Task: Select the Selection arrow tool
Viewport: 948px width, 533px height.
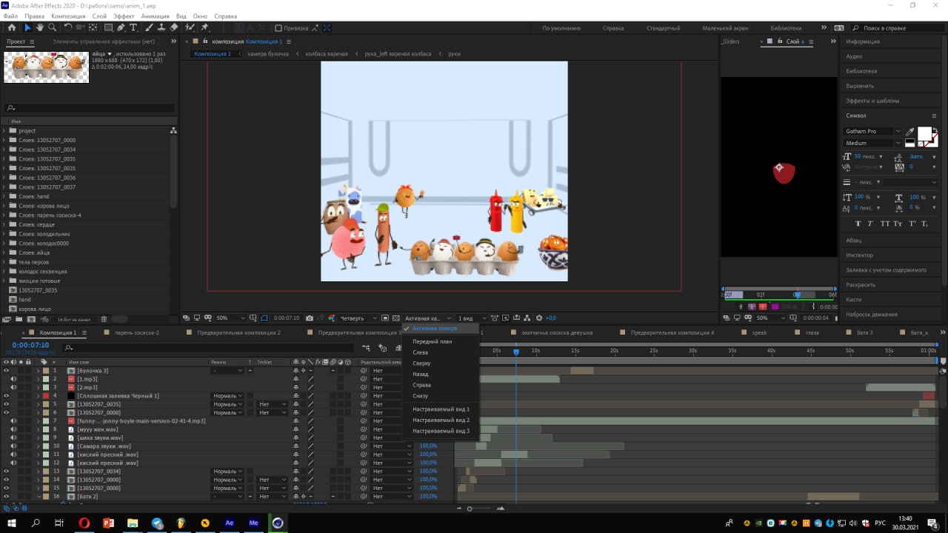Action: coord(27,27)
